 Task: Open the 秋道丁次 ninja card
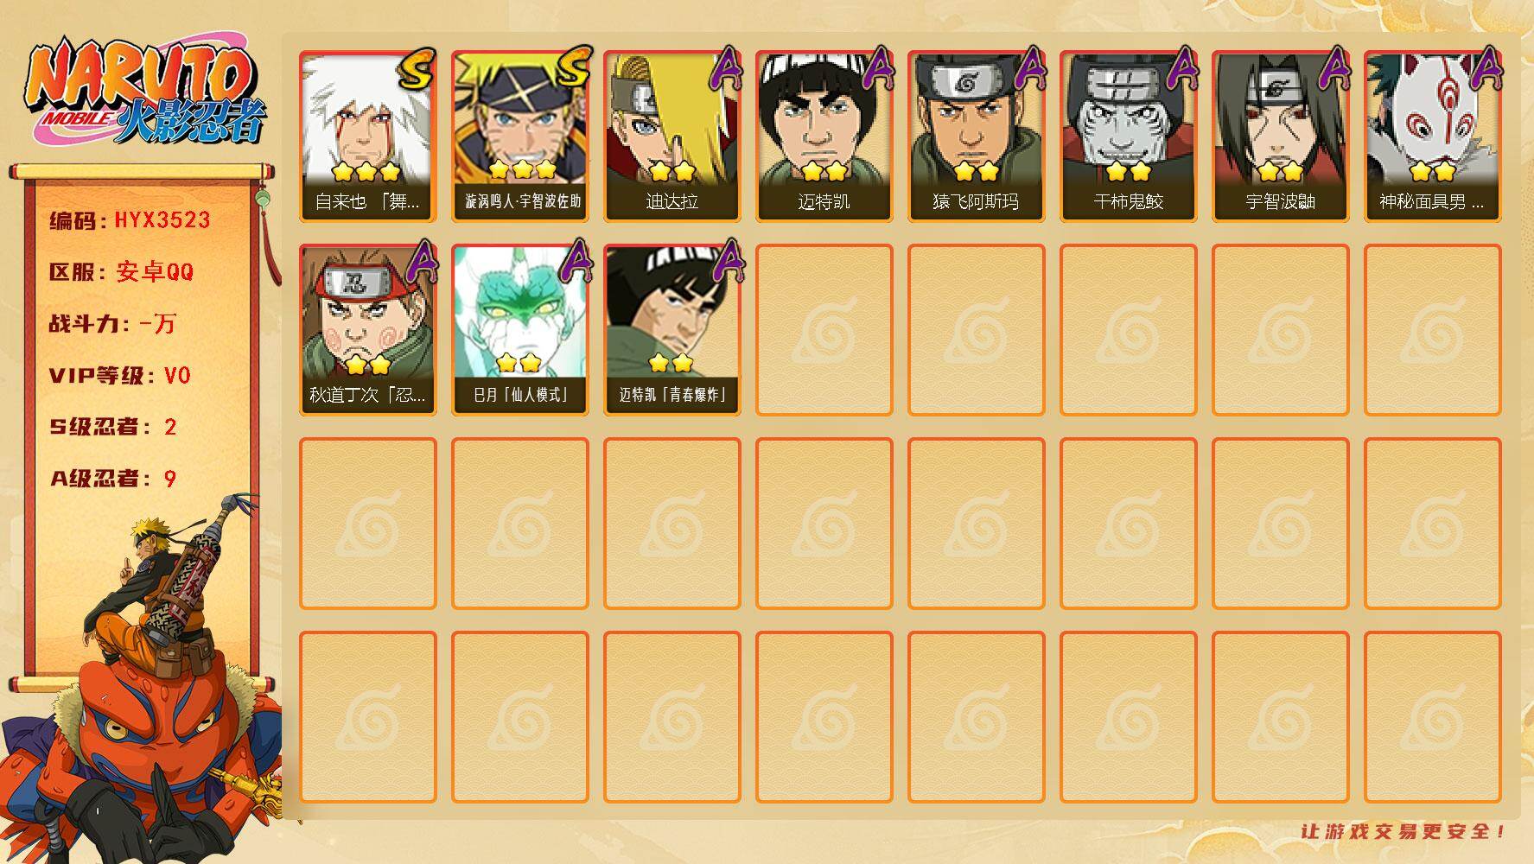367,330
